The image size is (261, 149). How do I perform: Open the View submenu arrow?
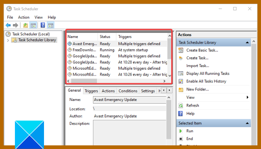pos(248,97)
